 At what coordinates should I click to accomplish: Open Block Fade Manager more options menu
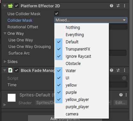click(x=124, y=70)
